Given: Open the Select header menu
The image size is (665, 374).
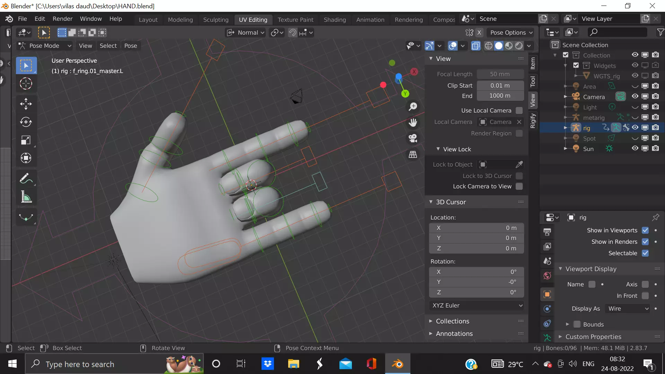Looking at the screenshot, I should (x=108, y=46).
